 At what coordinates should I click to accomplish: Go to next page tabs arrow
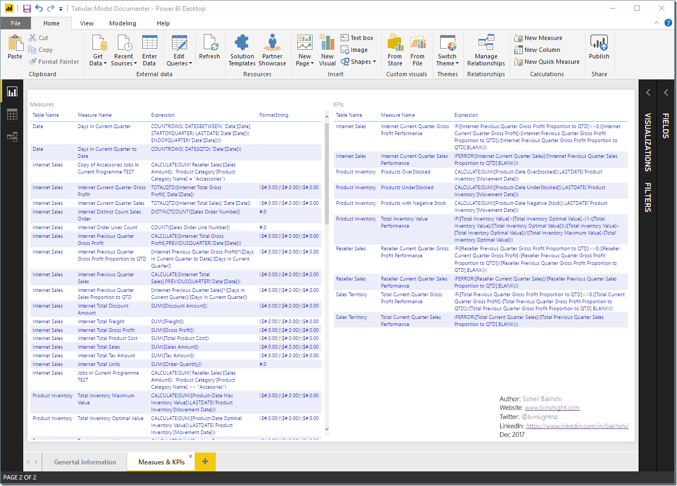36,462
